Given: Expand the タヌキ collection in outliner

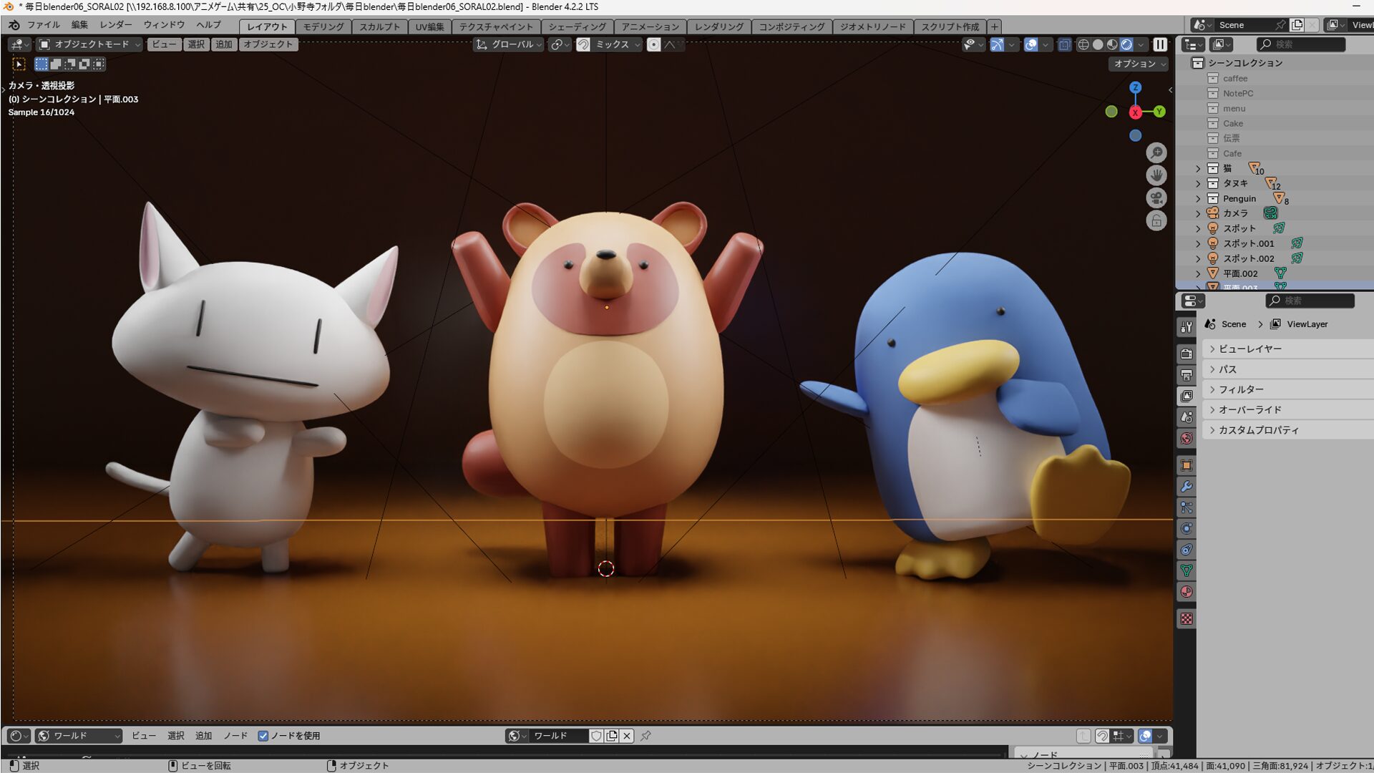Looking at the screenshot, I should click(1198, 184).
